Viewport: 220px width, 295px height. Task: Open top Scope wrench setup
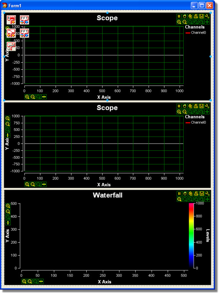click(x=207, y=16)
